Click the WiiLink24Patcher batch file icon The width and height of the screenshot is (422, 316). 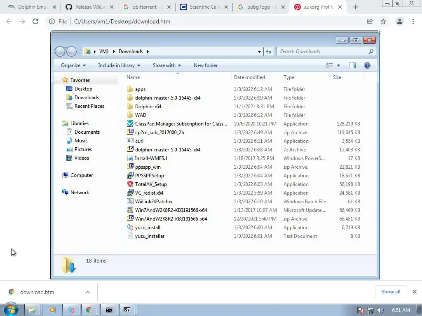click(x=130, y=201)
